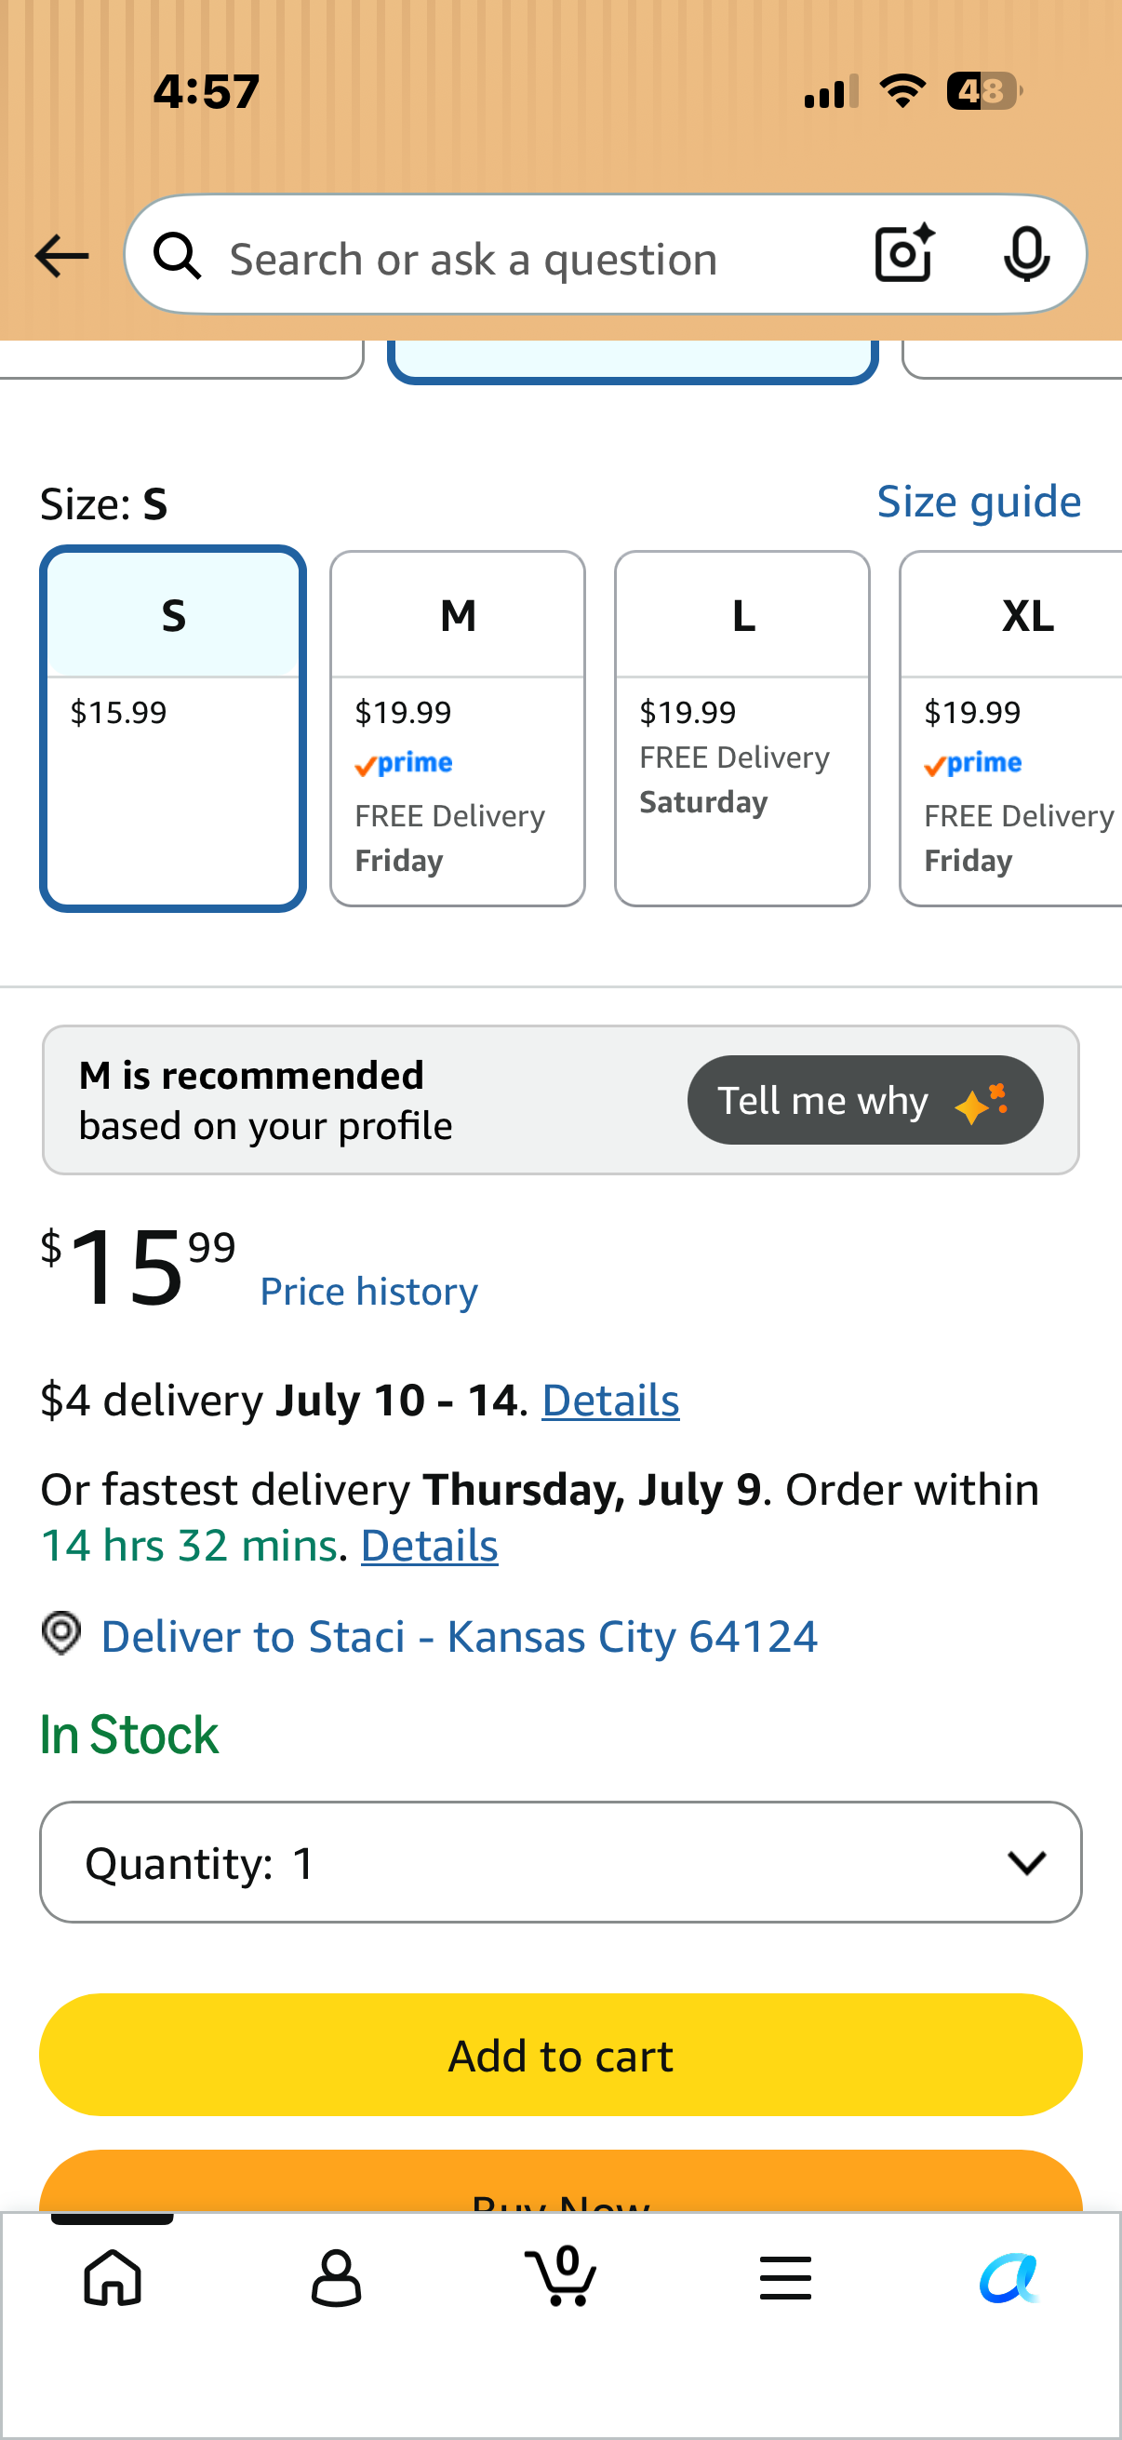Select size S option
Screen dimensions: 1122x2440
pos(173,729)
